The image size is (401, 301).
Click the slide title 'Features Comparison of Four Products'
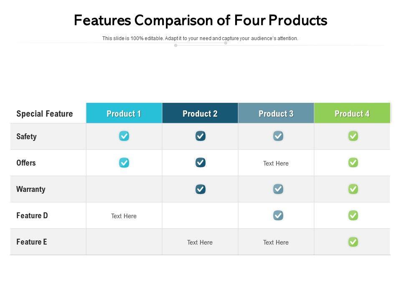point(200,20)
